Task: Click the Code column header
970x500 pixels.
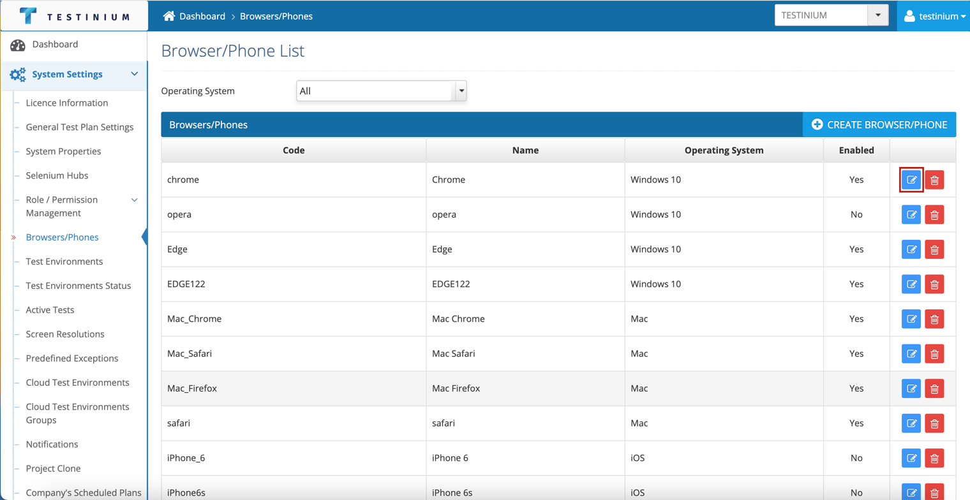Action: 294,151
